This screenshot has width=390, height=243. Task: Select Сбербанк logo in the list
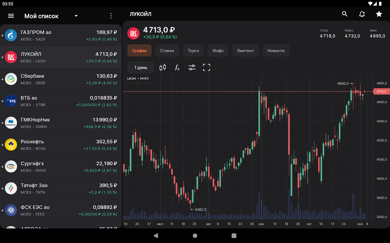coord(11,79)
